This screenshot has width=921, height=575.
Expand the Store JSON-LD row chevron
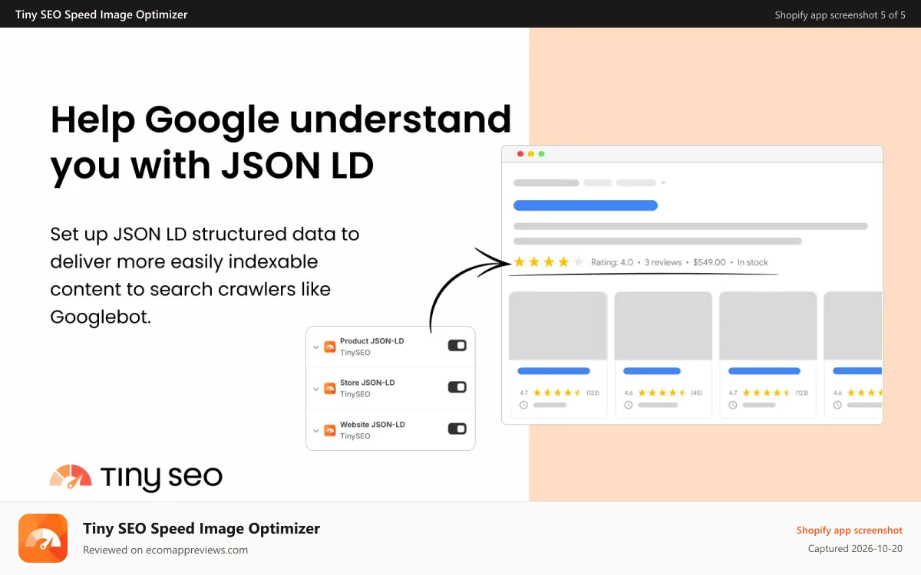(316, 389)
